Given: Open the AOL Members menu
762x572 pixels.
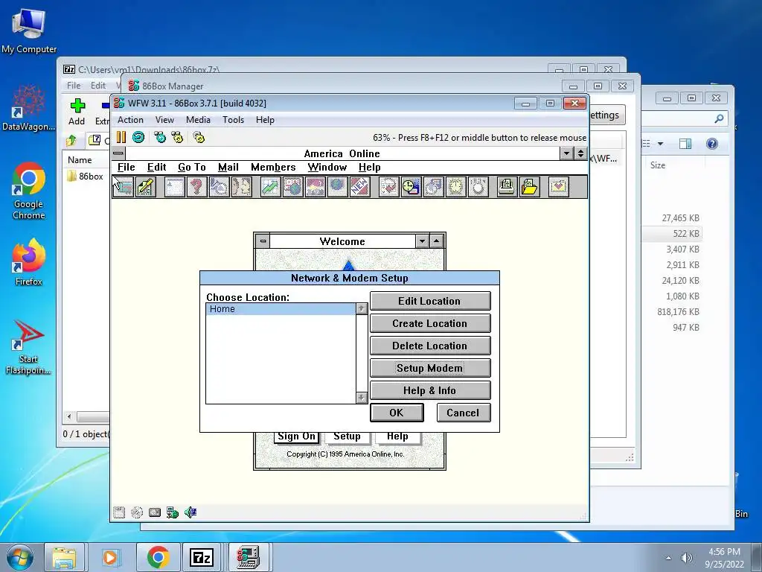Looking at the screenshot, I should tap(273, 168).
